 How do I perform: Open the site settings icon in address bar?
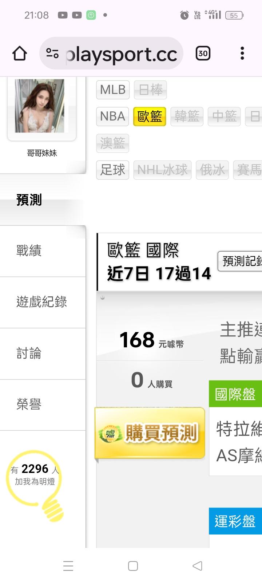tap(52, 54)
